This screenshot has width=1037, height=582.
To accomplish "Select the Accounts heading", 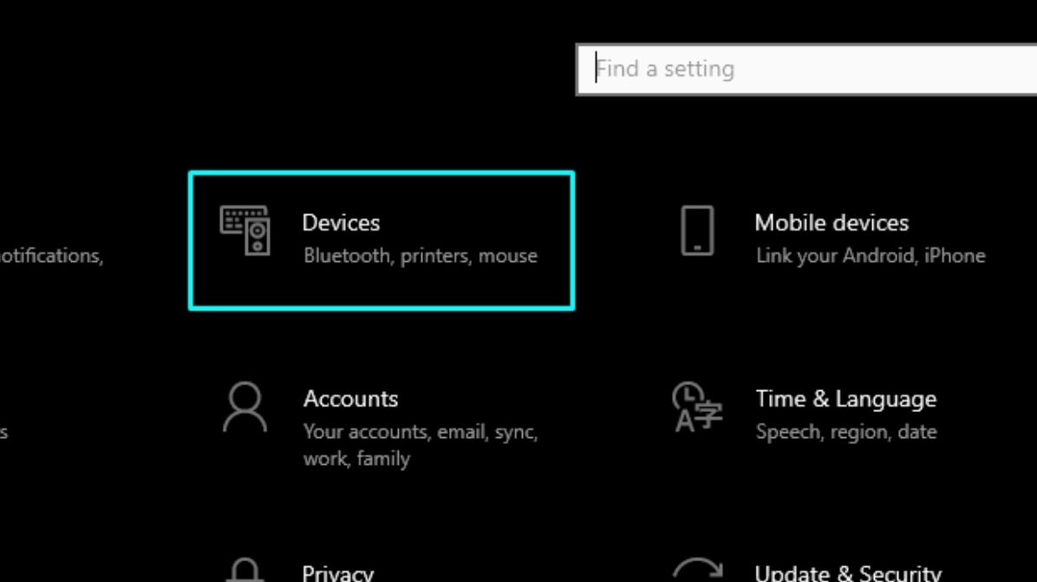I will [350, 399].
